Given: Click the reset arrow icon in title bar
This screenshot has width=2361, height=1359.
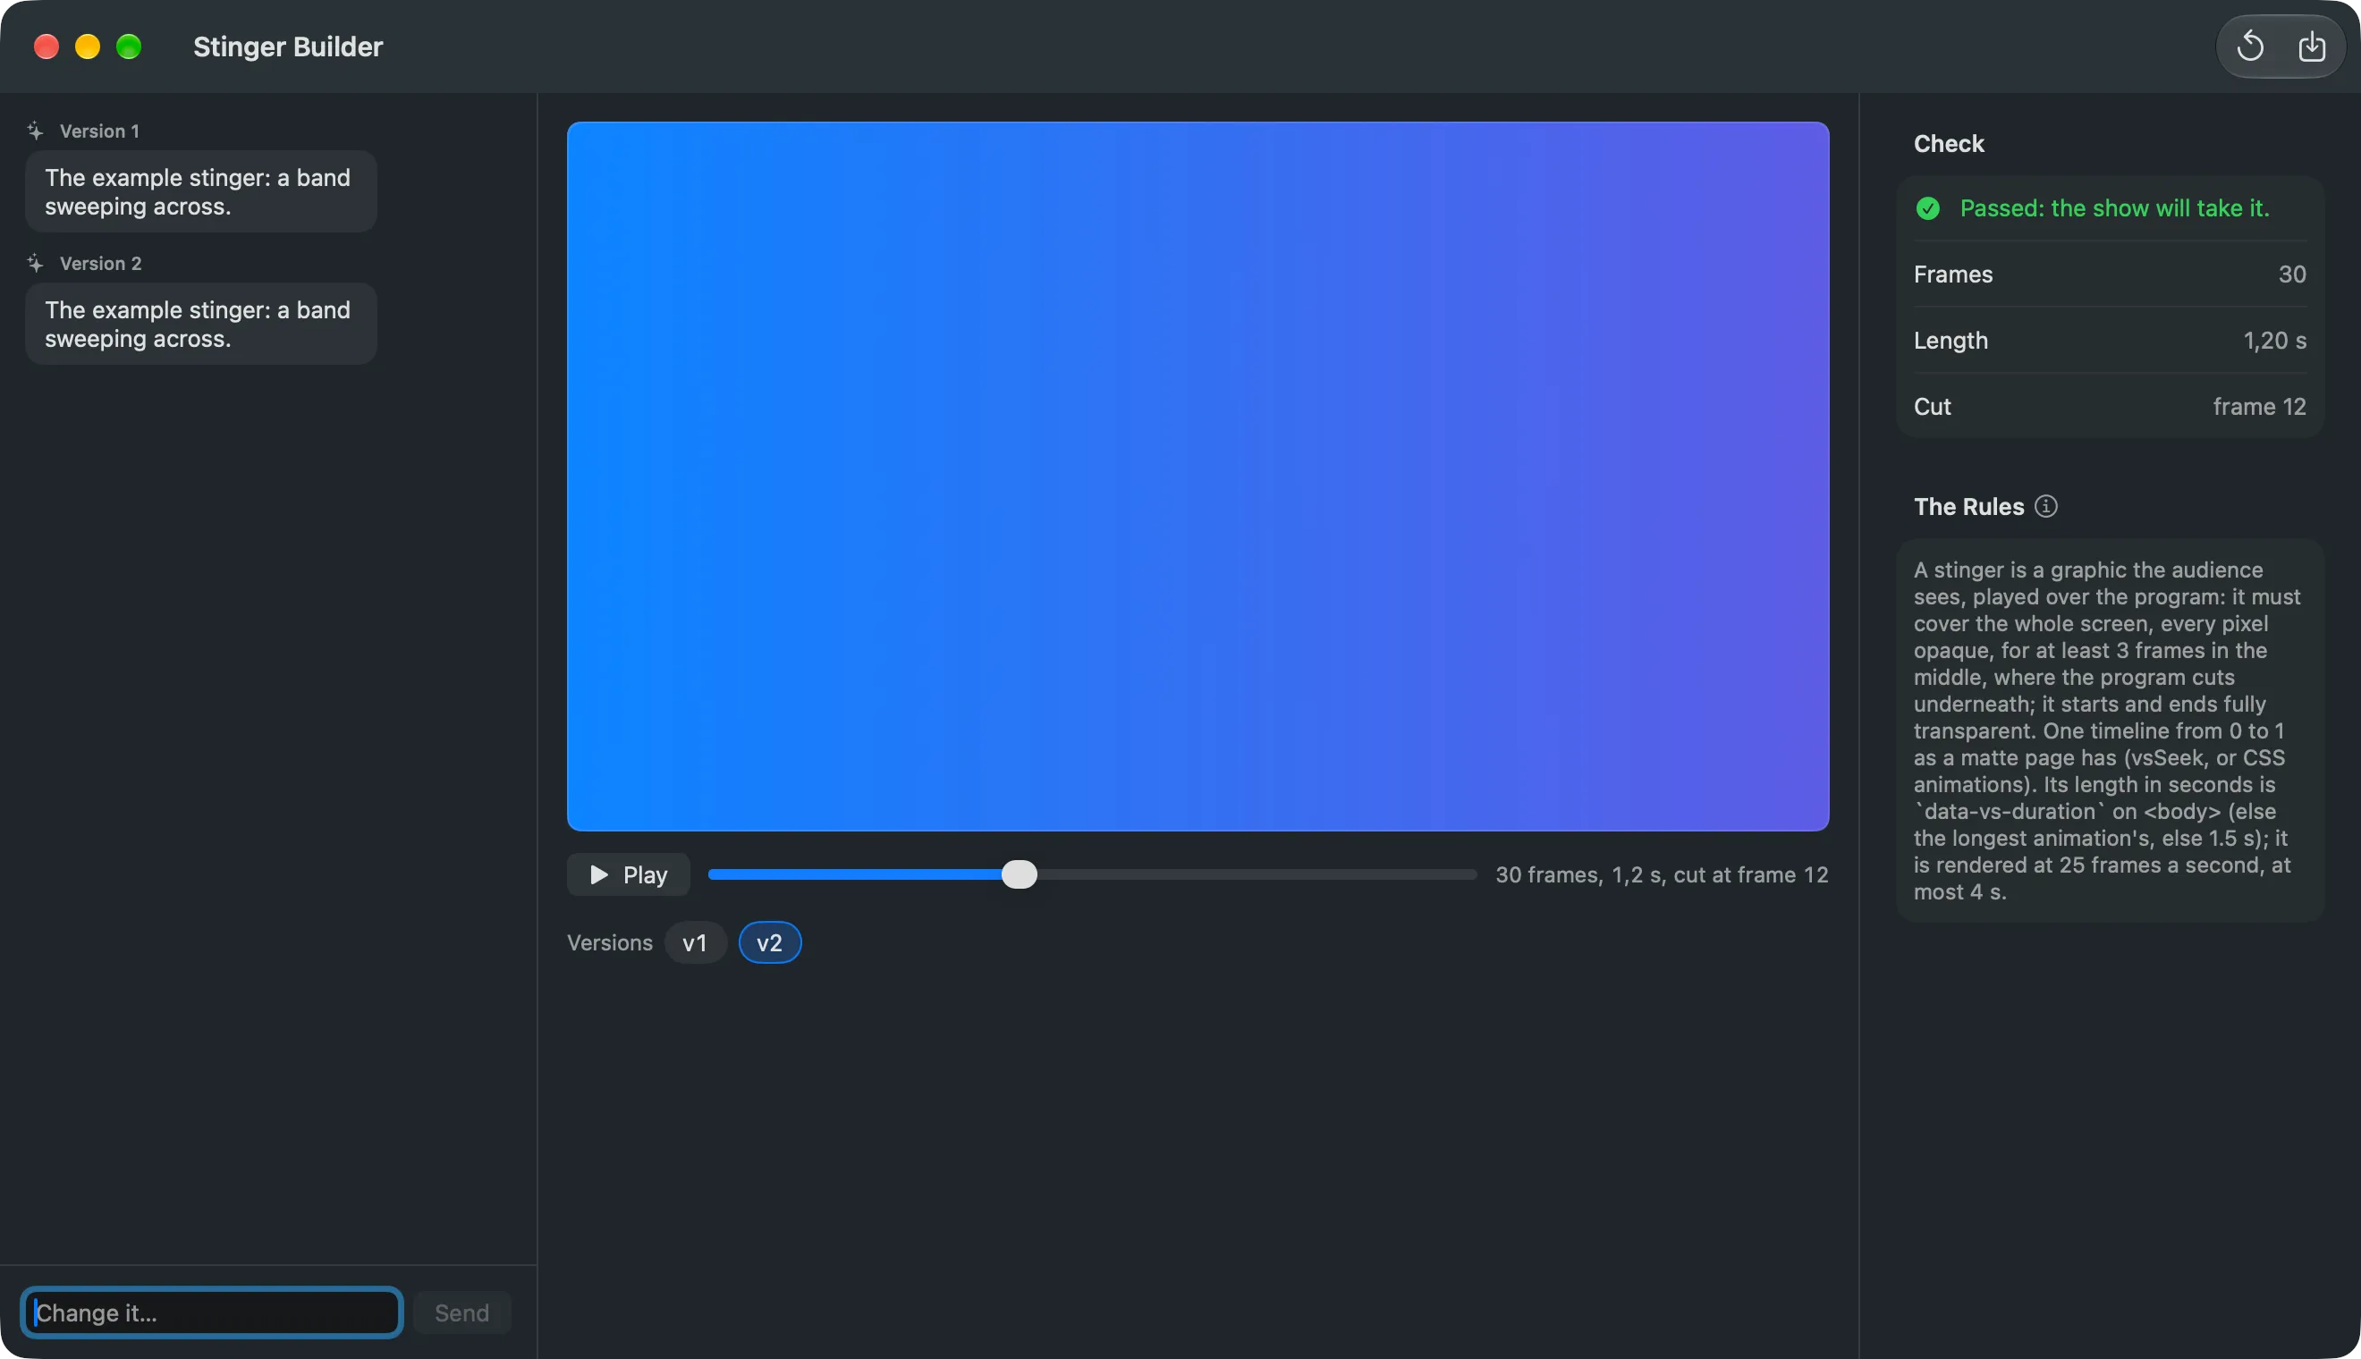Looking at the screenshot, I should point(2250,46).
